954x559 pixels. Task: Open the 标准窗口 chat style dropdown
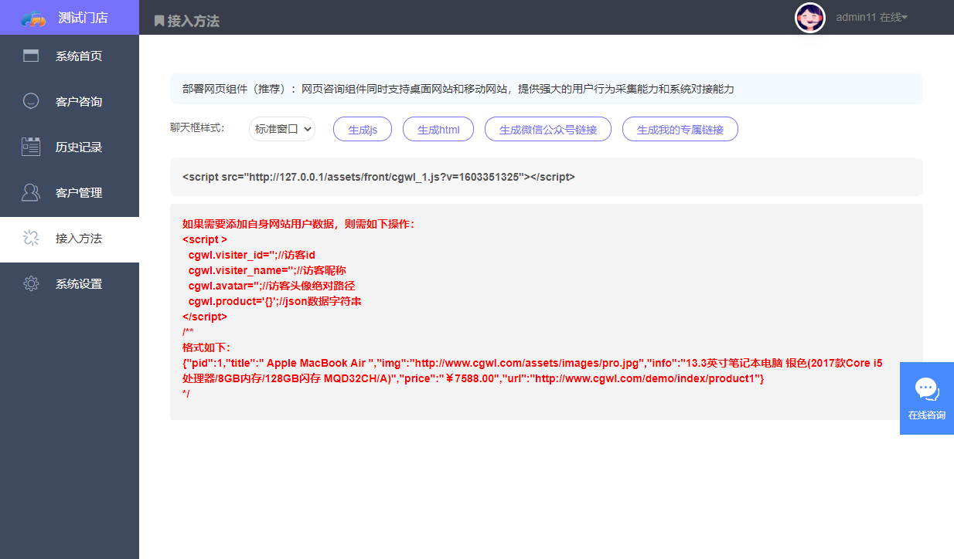point(282,129)
